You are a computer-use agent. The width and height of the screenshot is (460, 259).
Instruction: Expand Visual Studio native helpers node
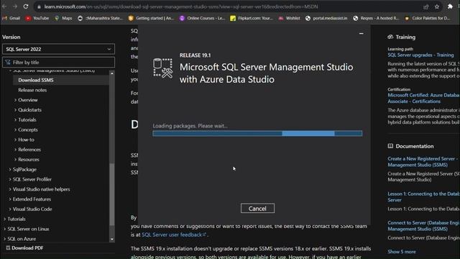[x=10, y=189]
